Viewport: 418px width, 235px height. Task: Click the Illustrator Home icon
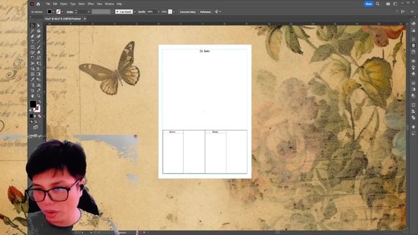click(38, 4)
